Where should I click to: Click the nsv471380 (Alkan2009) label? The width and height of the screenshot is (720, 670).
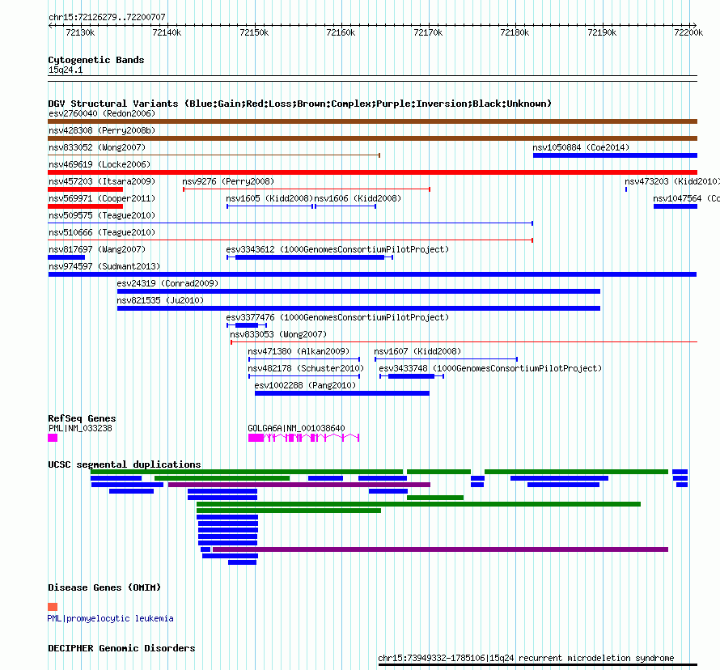[x=299, y=351]
